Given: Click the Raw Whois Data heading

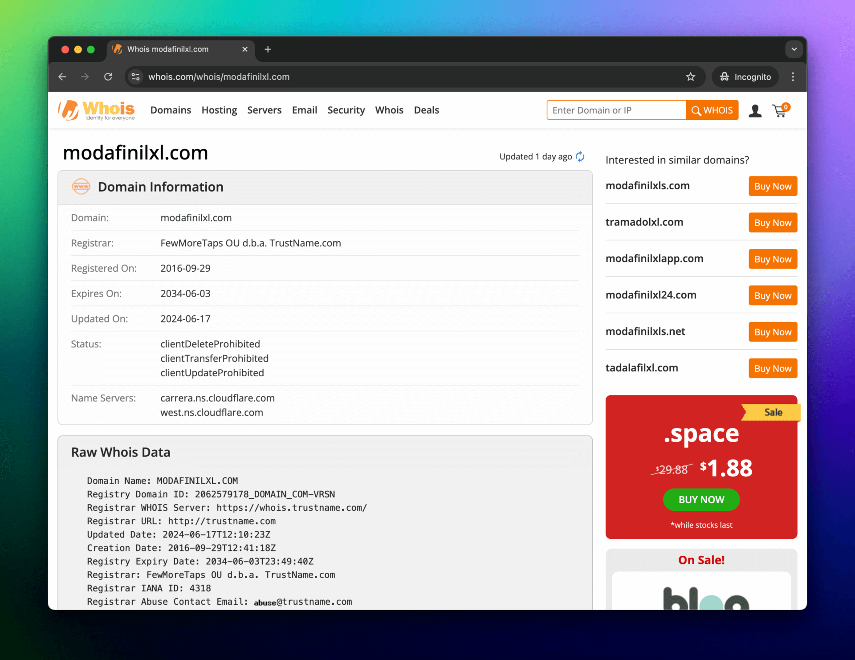Looking at the screenshot, I should [x=121, y=452].
